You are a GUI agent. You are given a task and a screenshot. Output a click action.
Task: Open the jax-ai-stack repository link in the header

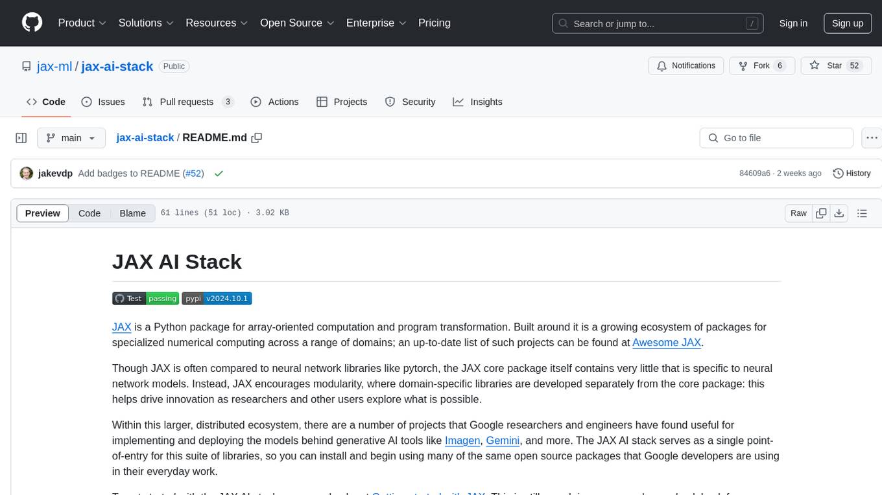[117, 66]
